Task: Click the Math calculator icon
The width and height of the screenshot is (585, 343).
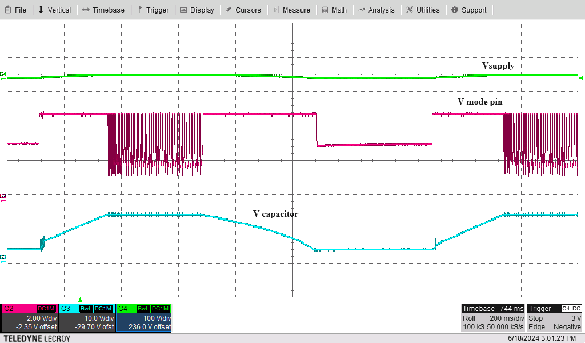Action: 325,10
